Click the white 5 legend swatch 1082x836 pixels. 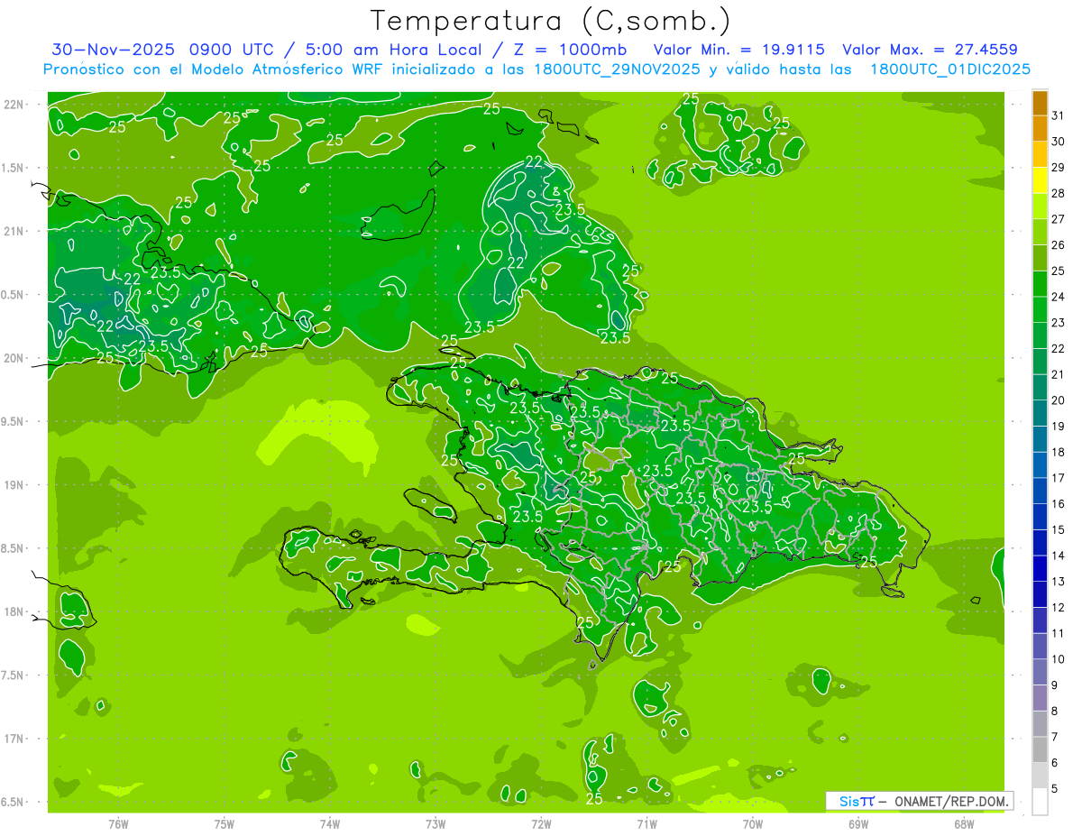[x=1040, y=802]
